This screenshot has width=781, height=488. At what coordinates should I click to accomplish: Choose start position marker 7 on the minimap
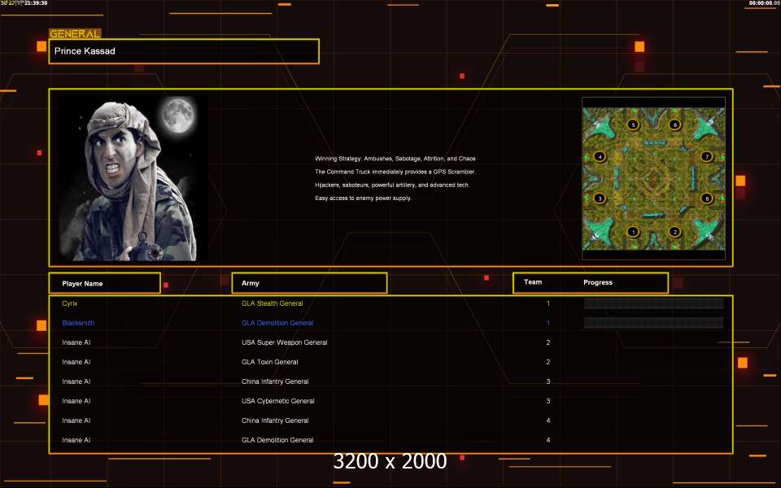point(706,156)
